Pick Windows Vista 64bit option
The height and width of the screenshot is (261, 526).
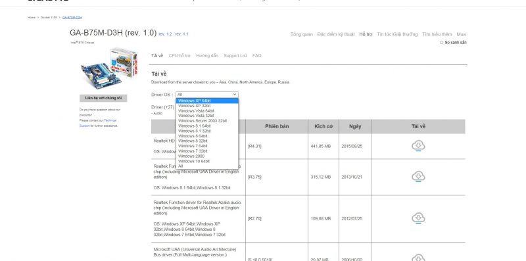(x=207, y=110)
